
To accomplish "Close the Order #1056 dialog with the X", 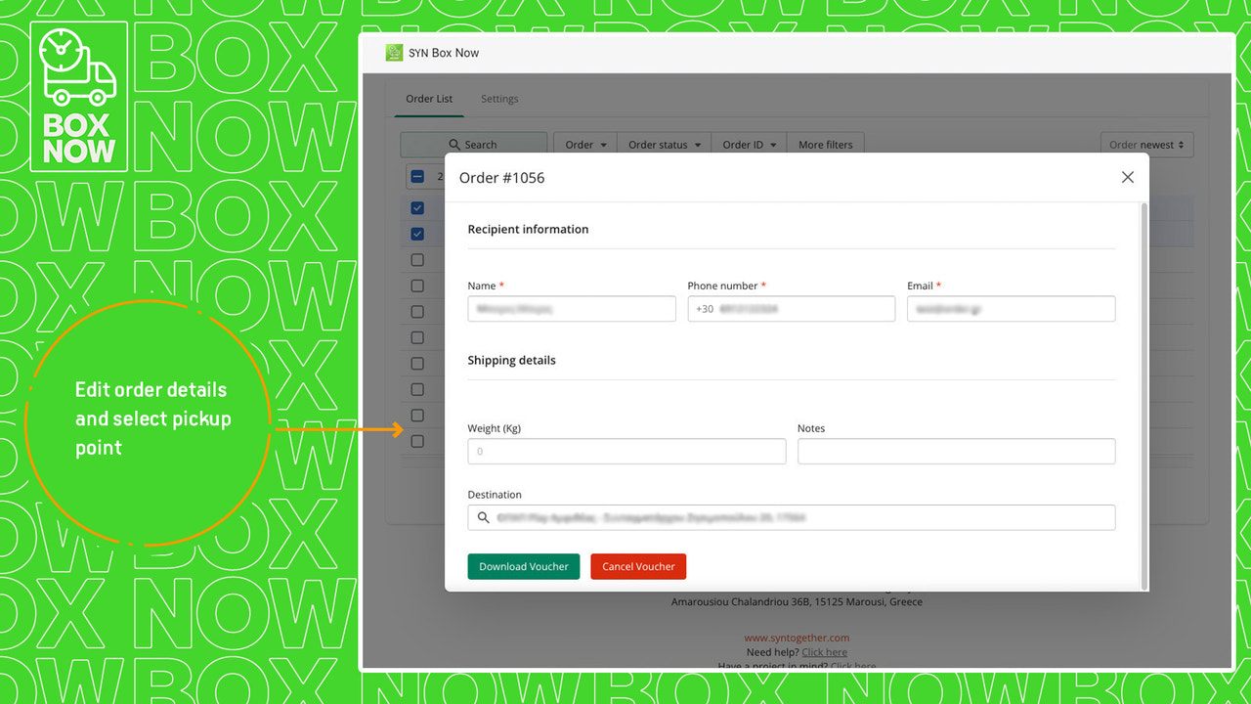I will (x=1127, y=177).
